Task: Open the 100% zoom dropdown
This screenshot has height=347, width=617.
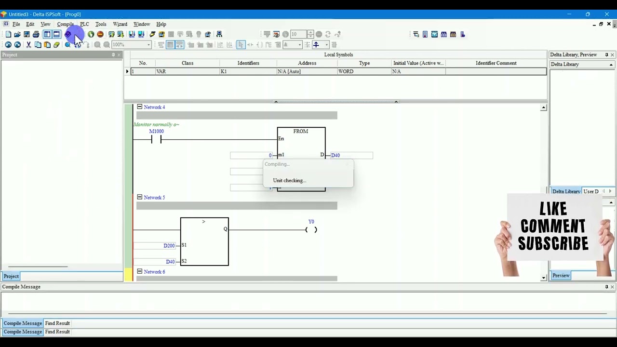Action: 148,45
